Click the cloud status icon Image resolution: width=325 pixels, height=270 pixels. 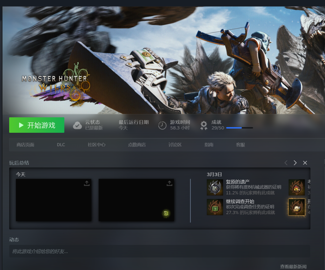pos(77,125)
